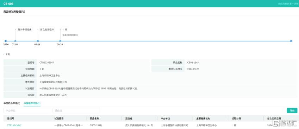Click the green 导出 export button

(292, 110)
